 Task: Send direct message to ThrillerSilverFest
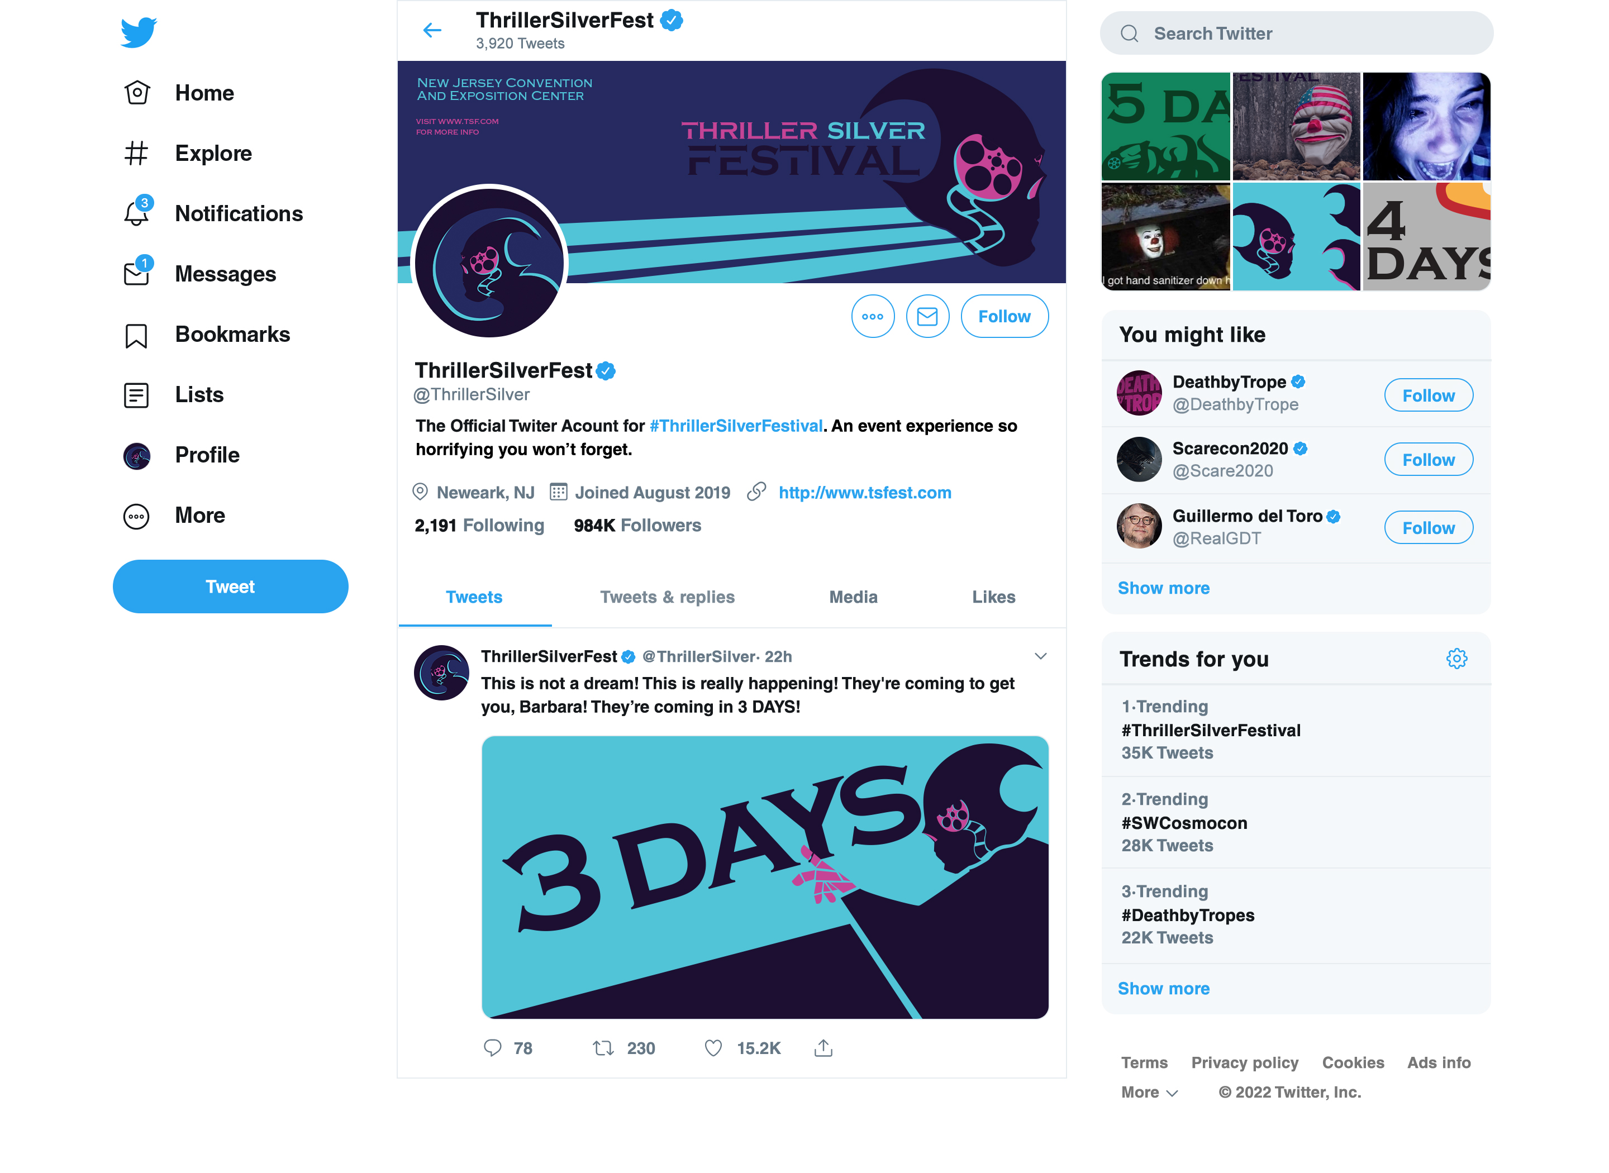[927, 317]
